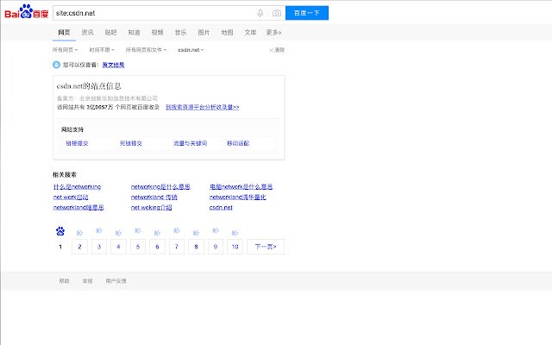
Task: Go to results page 2
Action: click(79, 247)
